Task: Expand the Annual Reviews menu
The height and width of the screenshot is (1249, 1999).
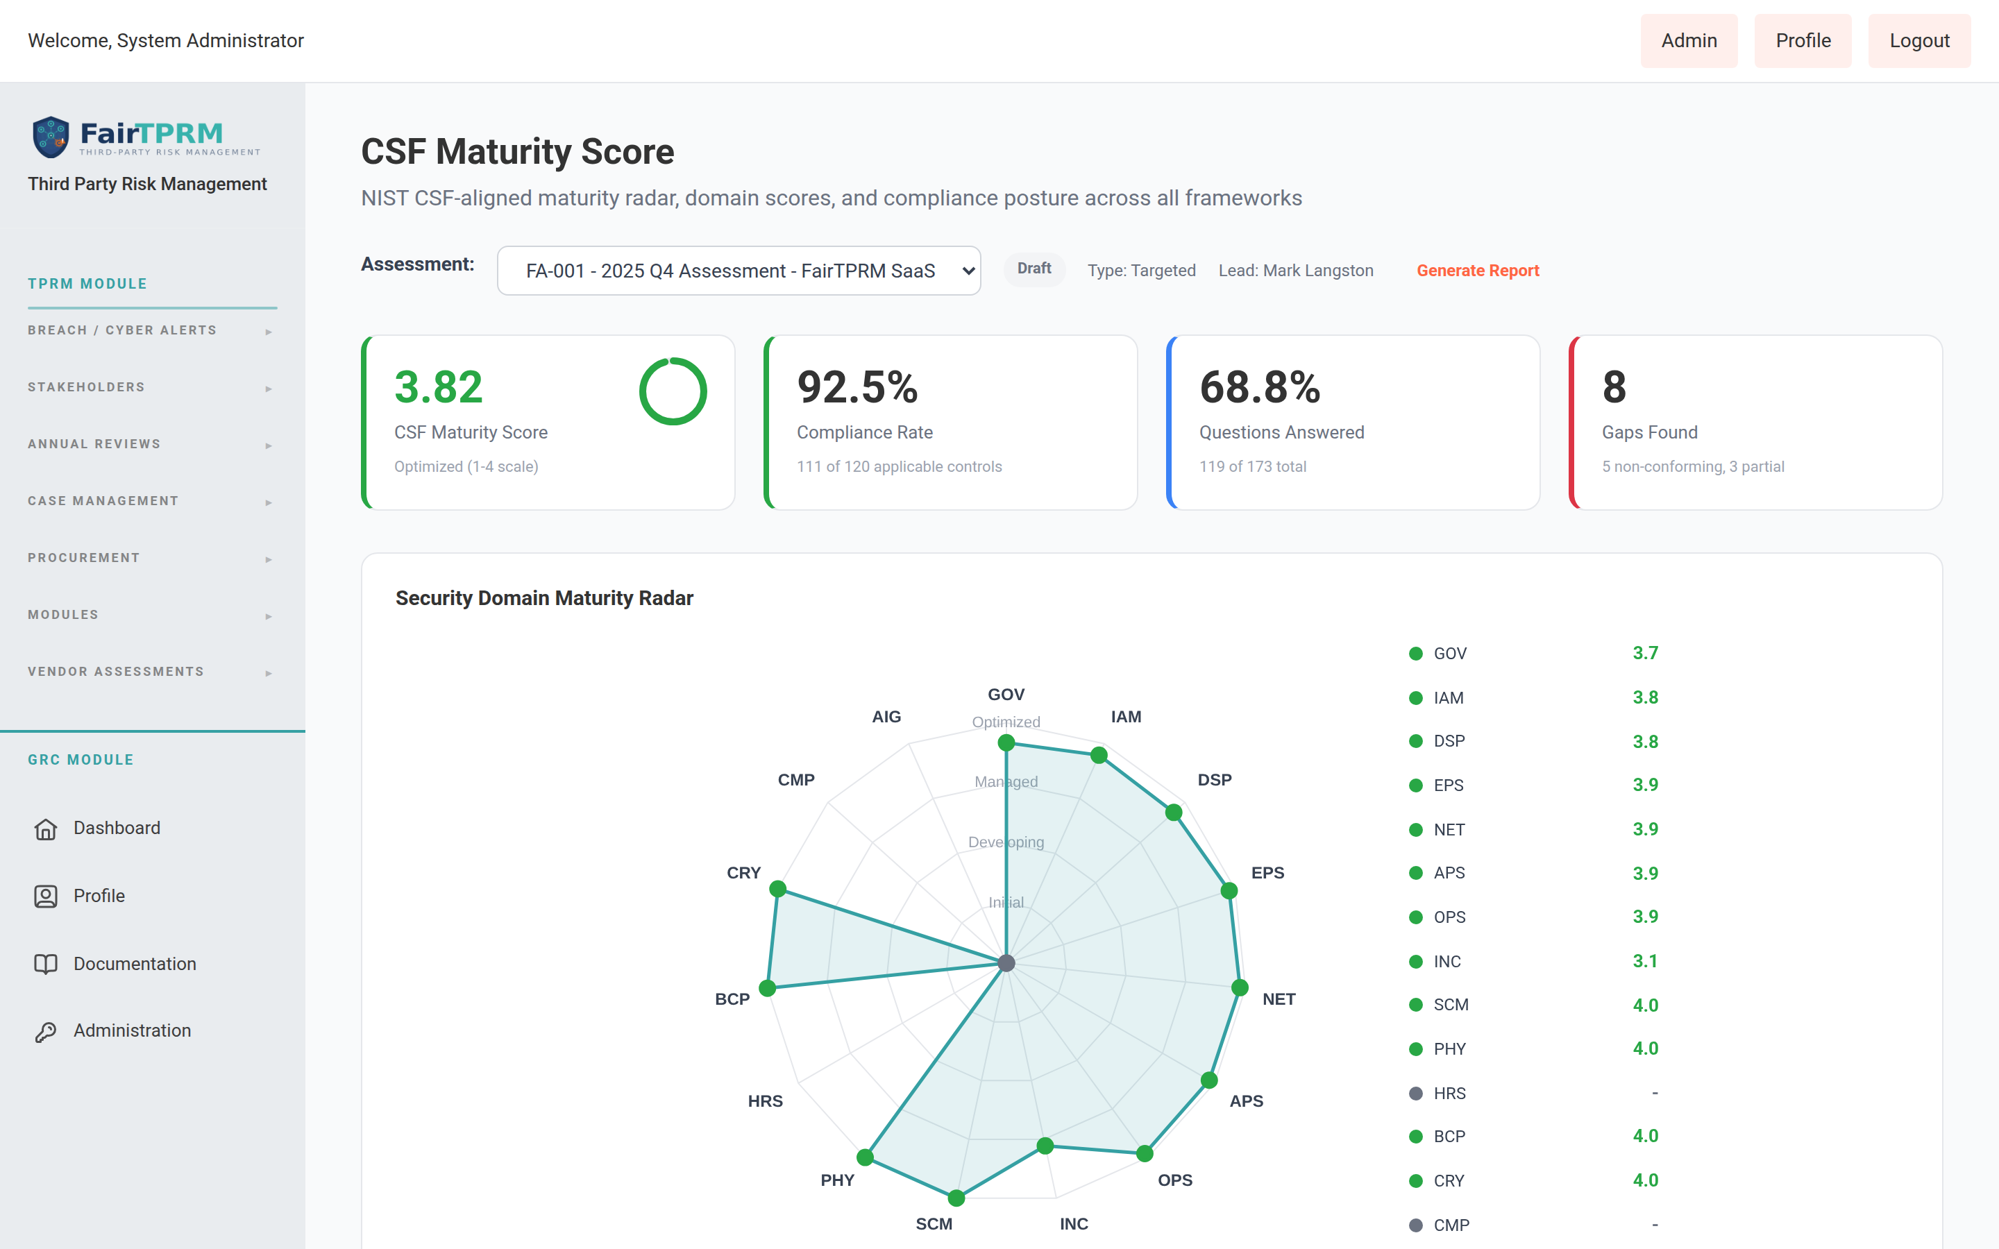Action: point(152,444)
